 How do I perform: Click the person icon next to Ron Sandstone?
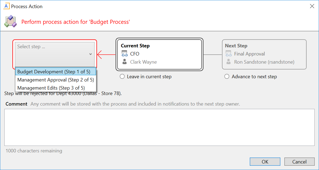click(228, 62)
